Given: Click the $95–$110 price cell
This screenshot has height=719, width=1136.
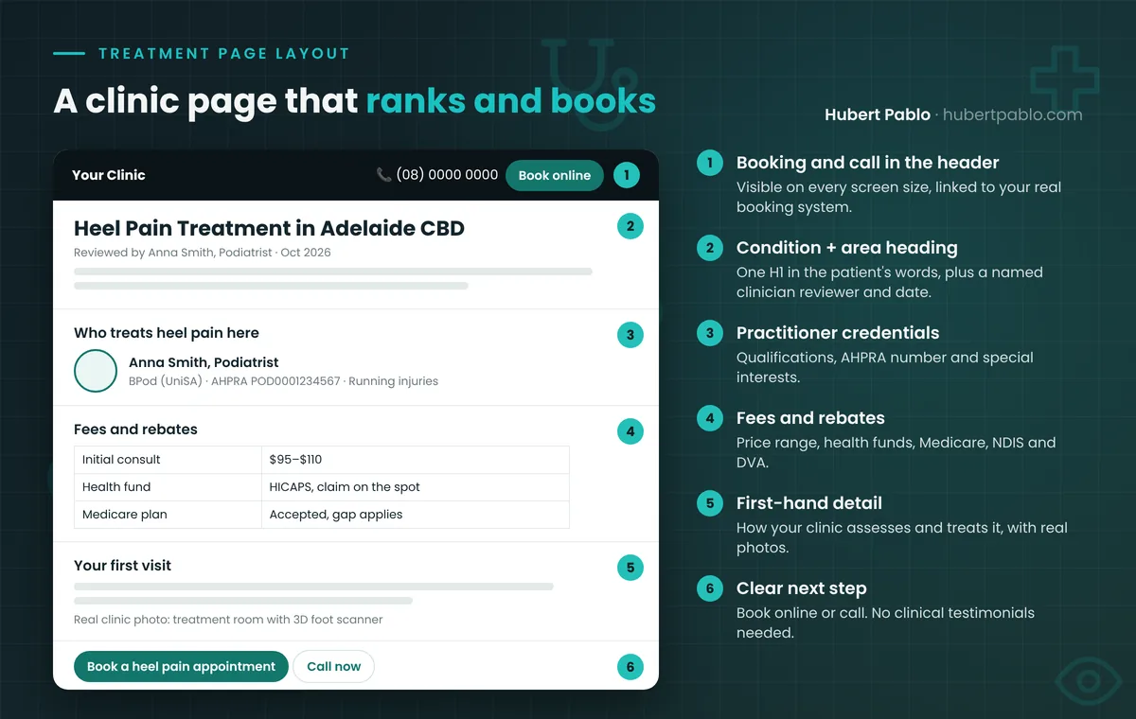Looking at the screenshot, I should [416, 460].
